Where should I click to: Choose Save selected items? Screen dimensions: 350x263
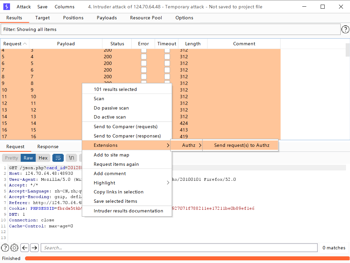(127, 201)
